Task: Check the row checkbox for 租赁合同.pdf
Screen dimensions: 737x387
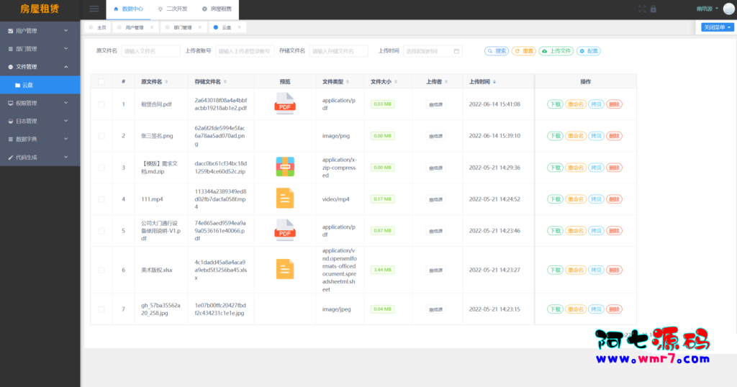Action: pos(101,104)
